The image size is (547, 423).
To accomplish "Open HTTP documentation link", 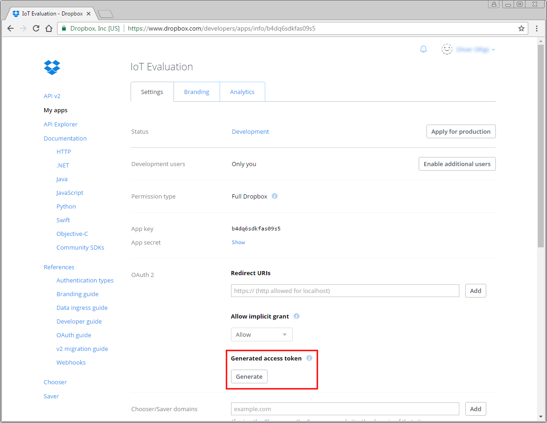I will click(63, 151).
